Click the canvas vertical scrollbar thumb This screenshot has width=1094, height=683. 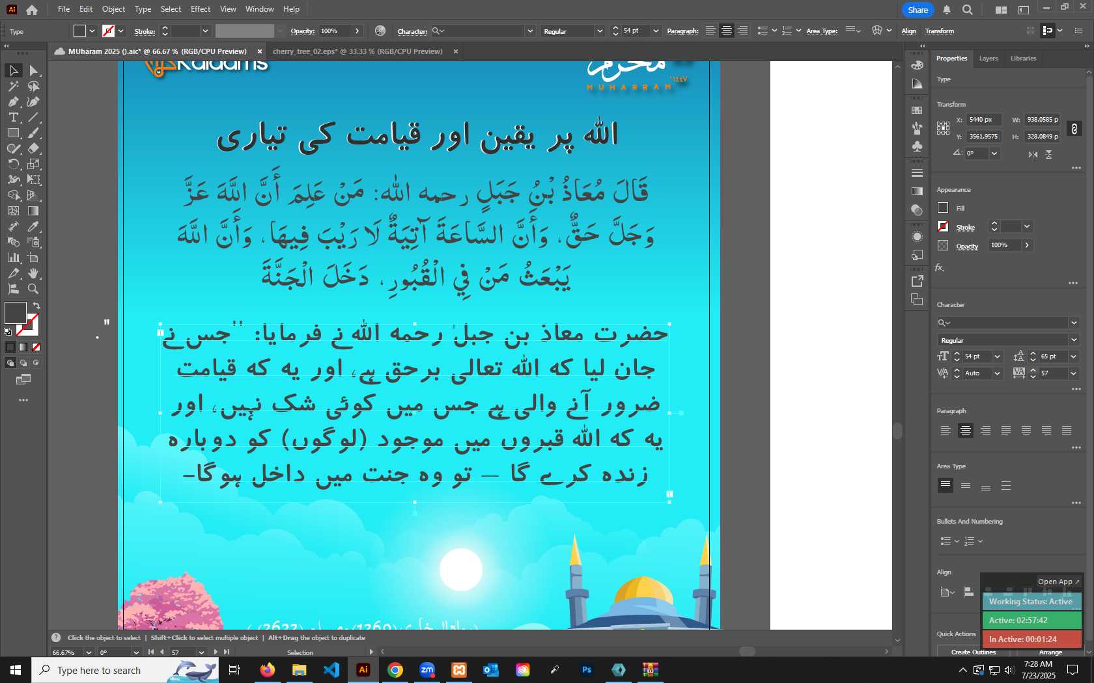[897, 431]
